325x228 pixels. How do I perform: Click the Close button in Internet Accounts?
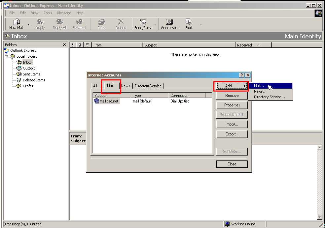point(232,164)
